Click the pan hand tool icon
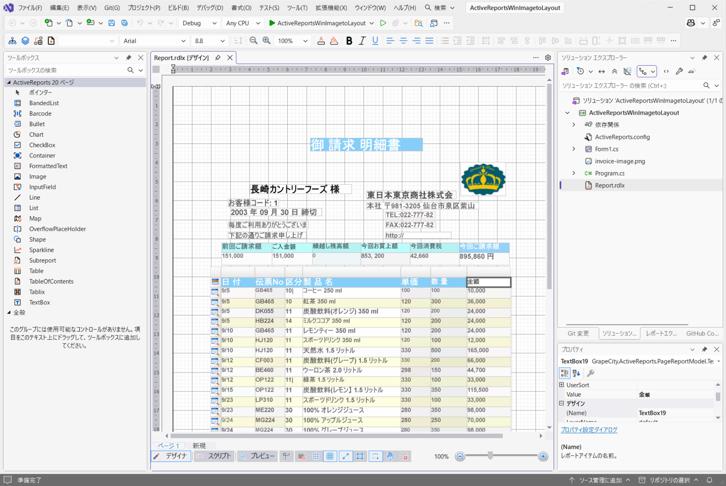Viewport: 726px width, 486px height. tap(390, 456)
